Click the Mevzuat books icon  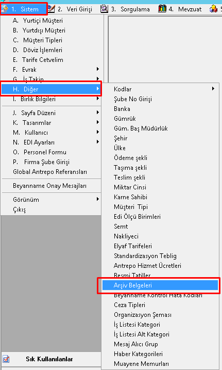162,9
